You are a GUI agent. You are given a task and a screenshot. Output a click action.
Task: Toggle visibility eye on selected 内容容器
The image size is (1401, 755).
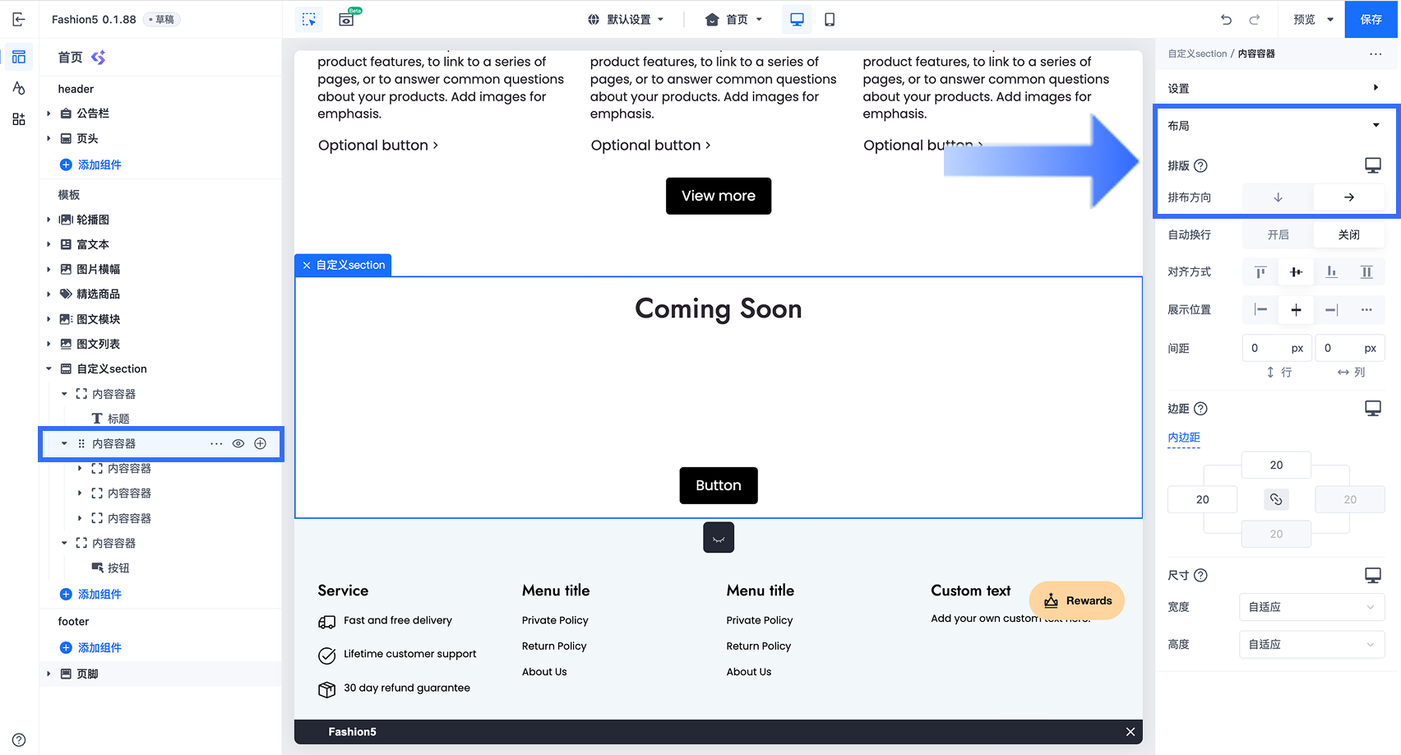click(x=238, y=443)
